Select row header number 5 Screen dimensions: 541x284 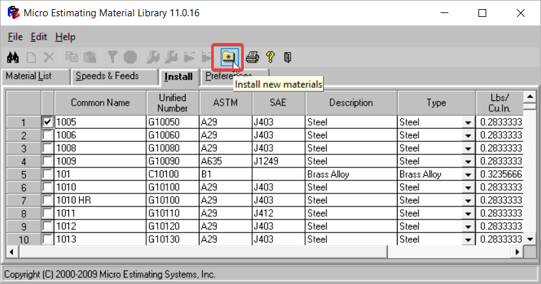point(23,175)
